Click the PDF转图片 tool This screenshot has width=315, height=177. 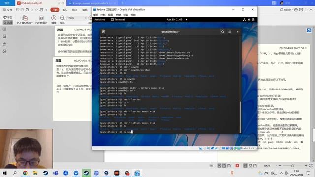coord(41,20)
